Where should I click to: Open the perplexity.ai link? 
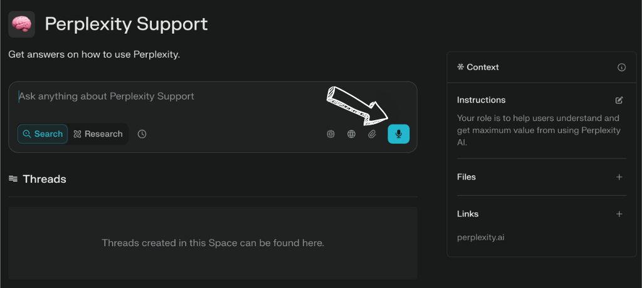point(481,237)
